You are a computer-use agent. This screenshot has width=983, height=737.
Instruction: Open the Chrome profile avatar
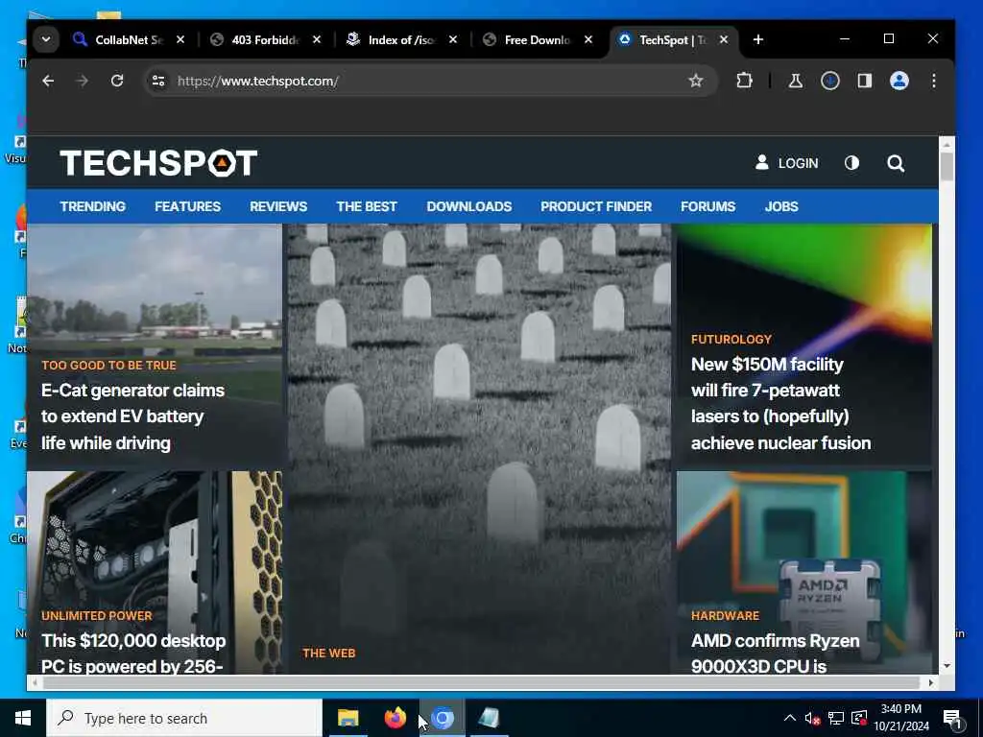[899, 81]
